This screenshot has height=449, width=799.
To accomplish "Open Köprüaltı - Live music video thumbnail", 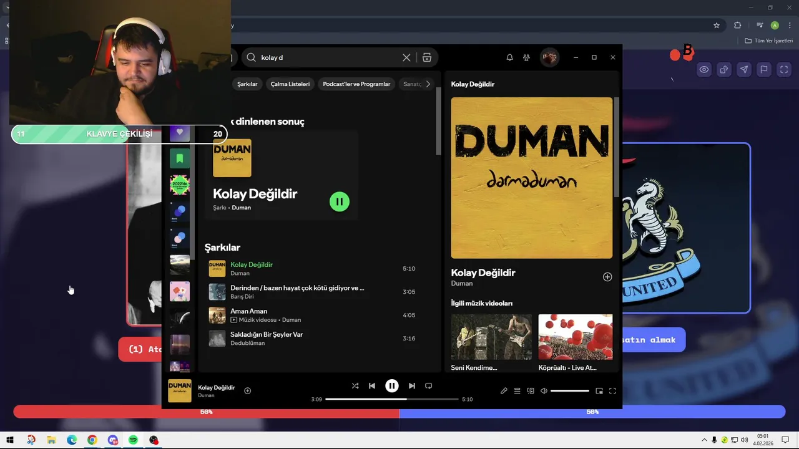I will pyautogui.click(x=576, y=337).
